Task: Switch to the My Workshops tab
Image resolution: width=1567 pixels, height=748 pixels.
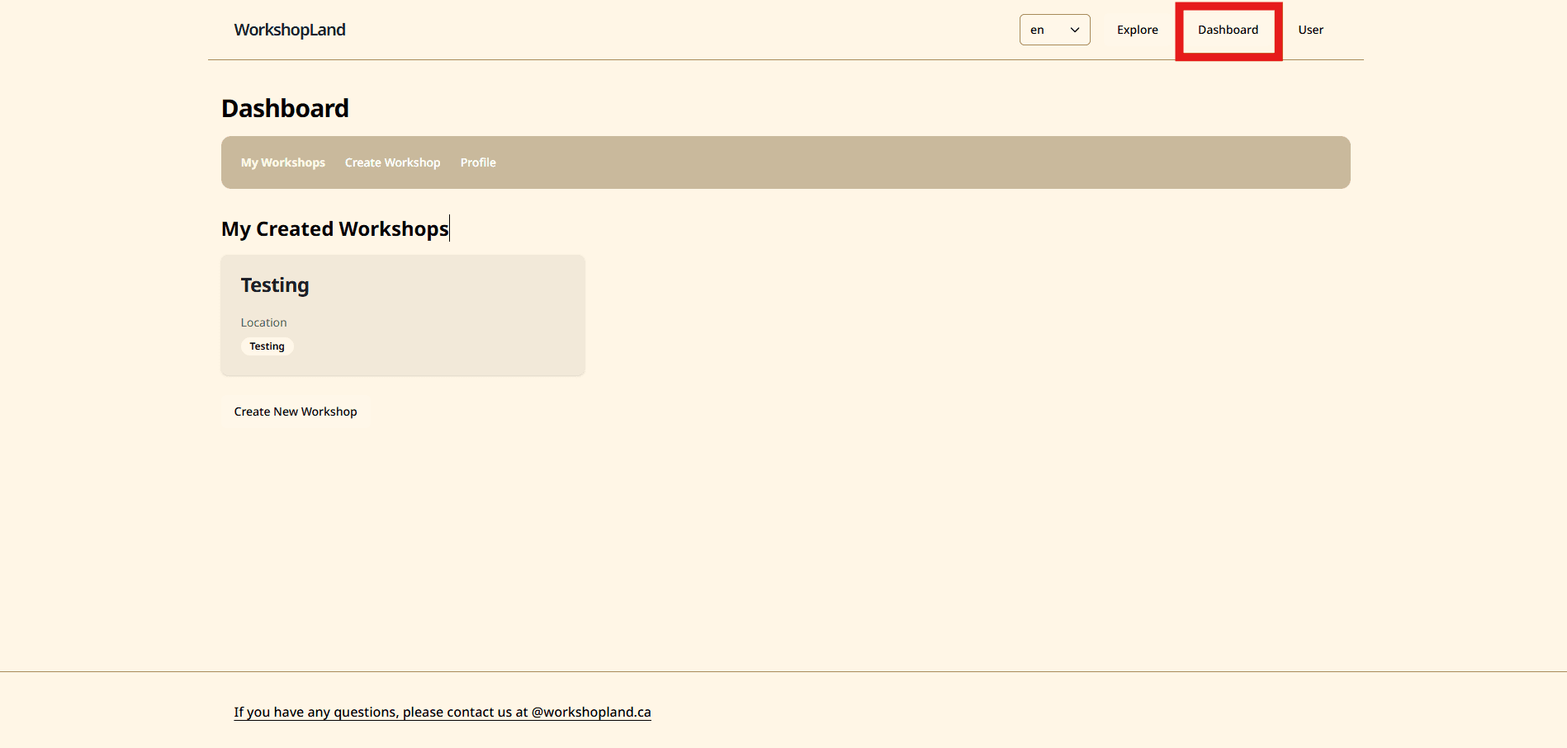Action: 282,162
